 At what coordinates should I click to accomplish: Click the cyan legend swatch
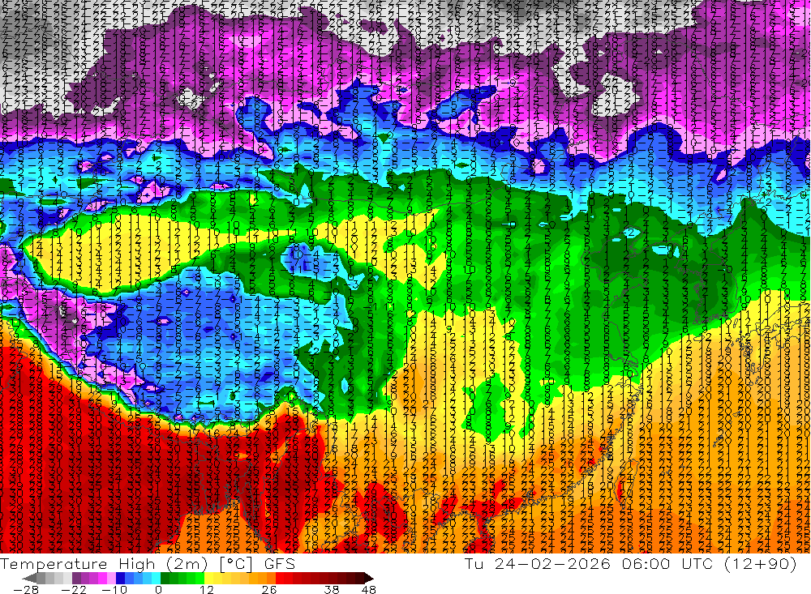pos(156,578)
